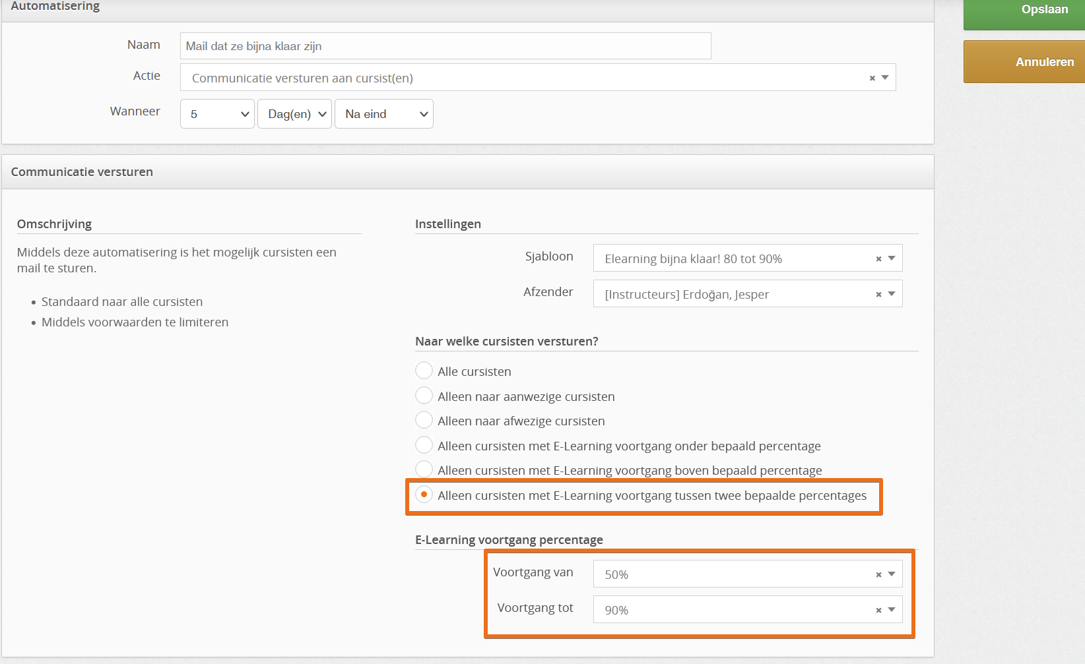Click the Elearning bijna klaar! 80 tot 90% value
Image resolution: width=1085 pixels, height=664 pixels.
tap(693, 258)
